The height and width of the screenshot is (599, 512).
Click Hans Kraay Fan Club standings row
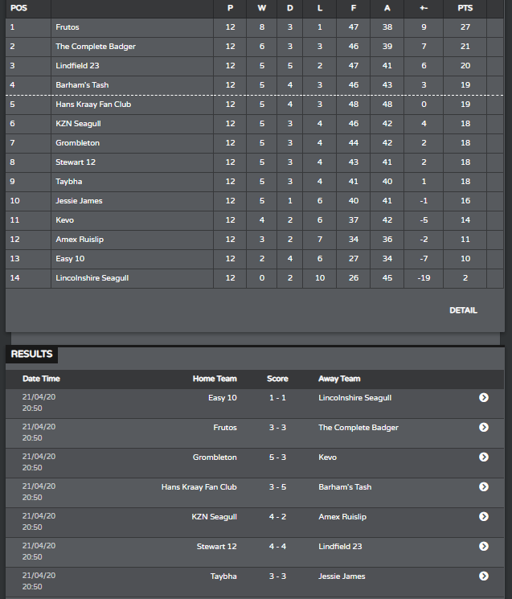[x=254, y=105]
